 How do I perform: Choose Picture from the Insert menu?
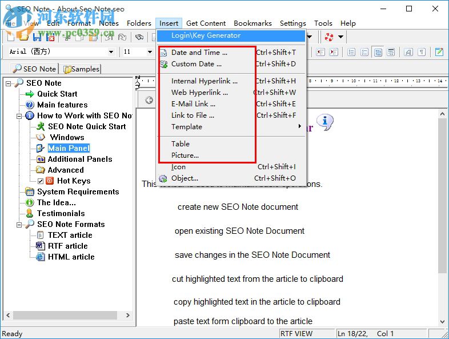pyautogui.click(x=231, y=155)
